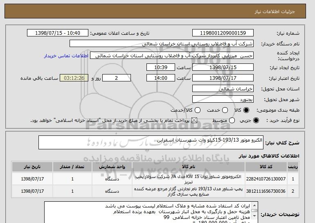Click the اطلاعات کالاهای مورد نیاز section heading
Screen dimensions: 315x223
tap(269, 156)
